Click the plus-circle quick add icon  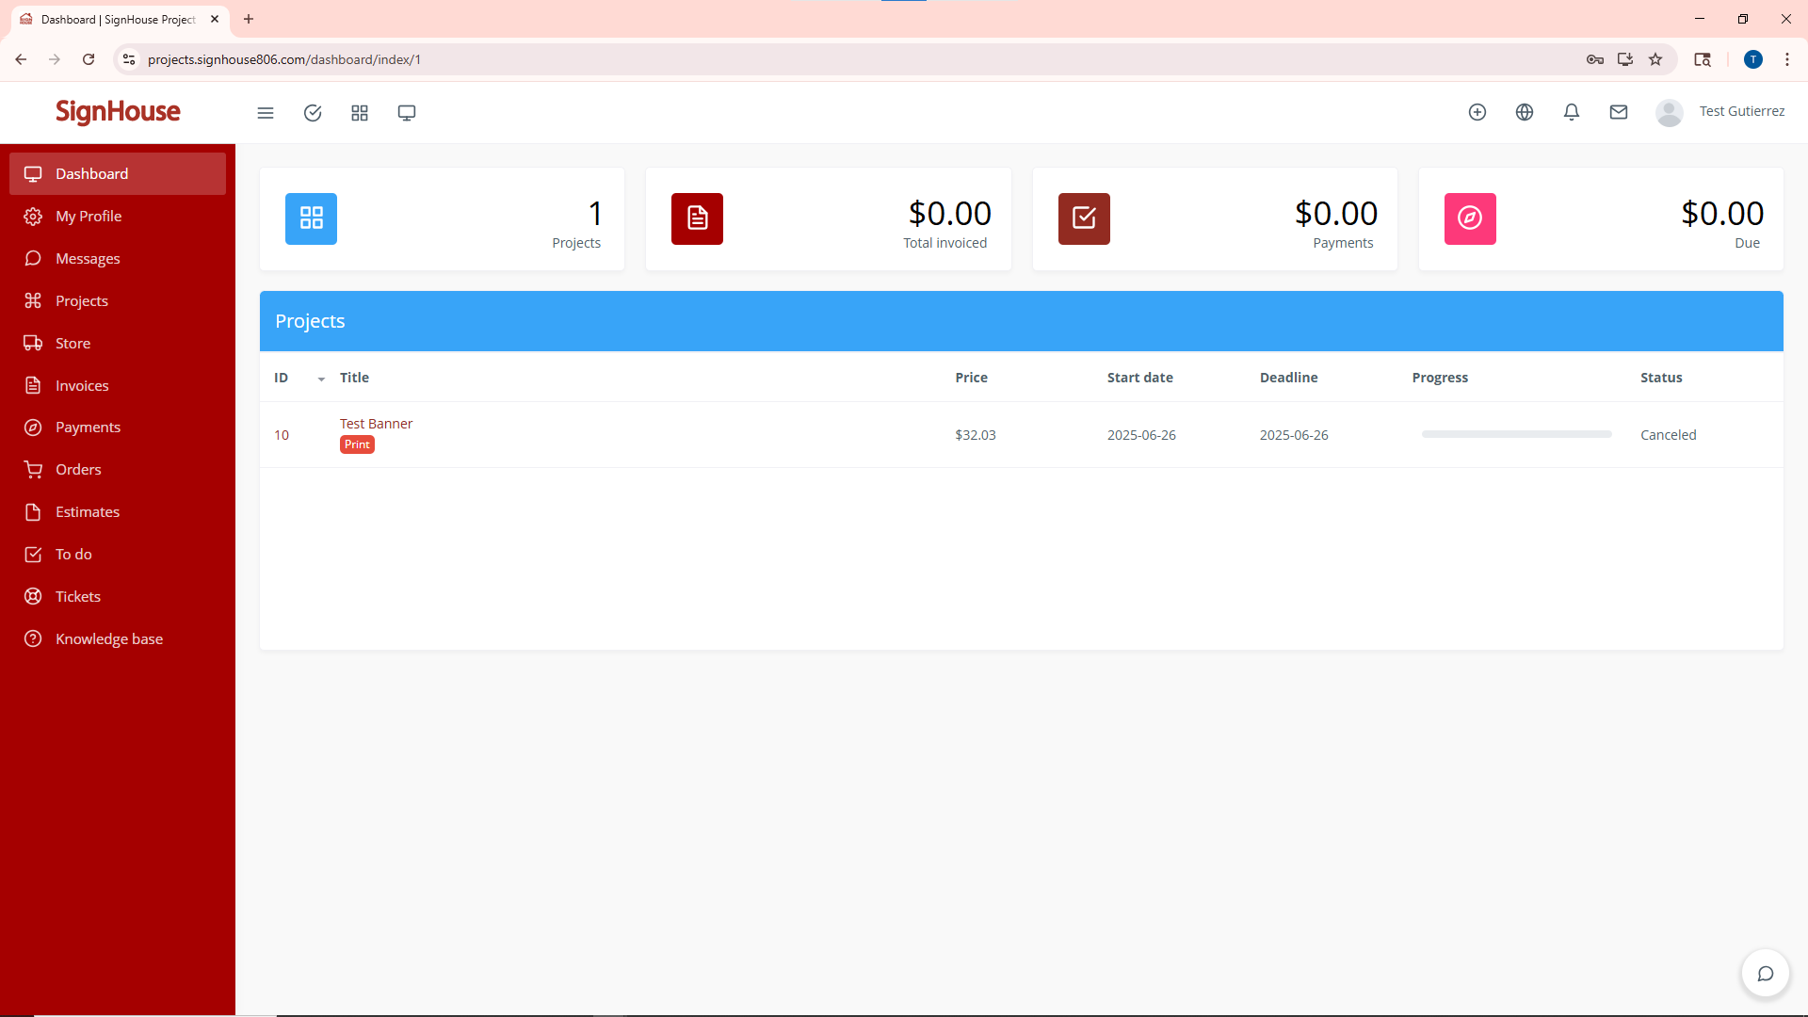tap(1477, 112)
